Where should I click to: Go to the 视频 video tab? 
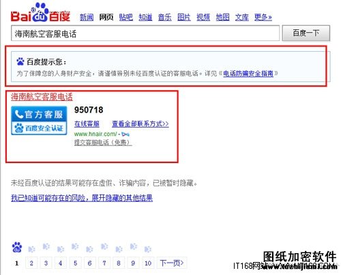coord(203,17)
